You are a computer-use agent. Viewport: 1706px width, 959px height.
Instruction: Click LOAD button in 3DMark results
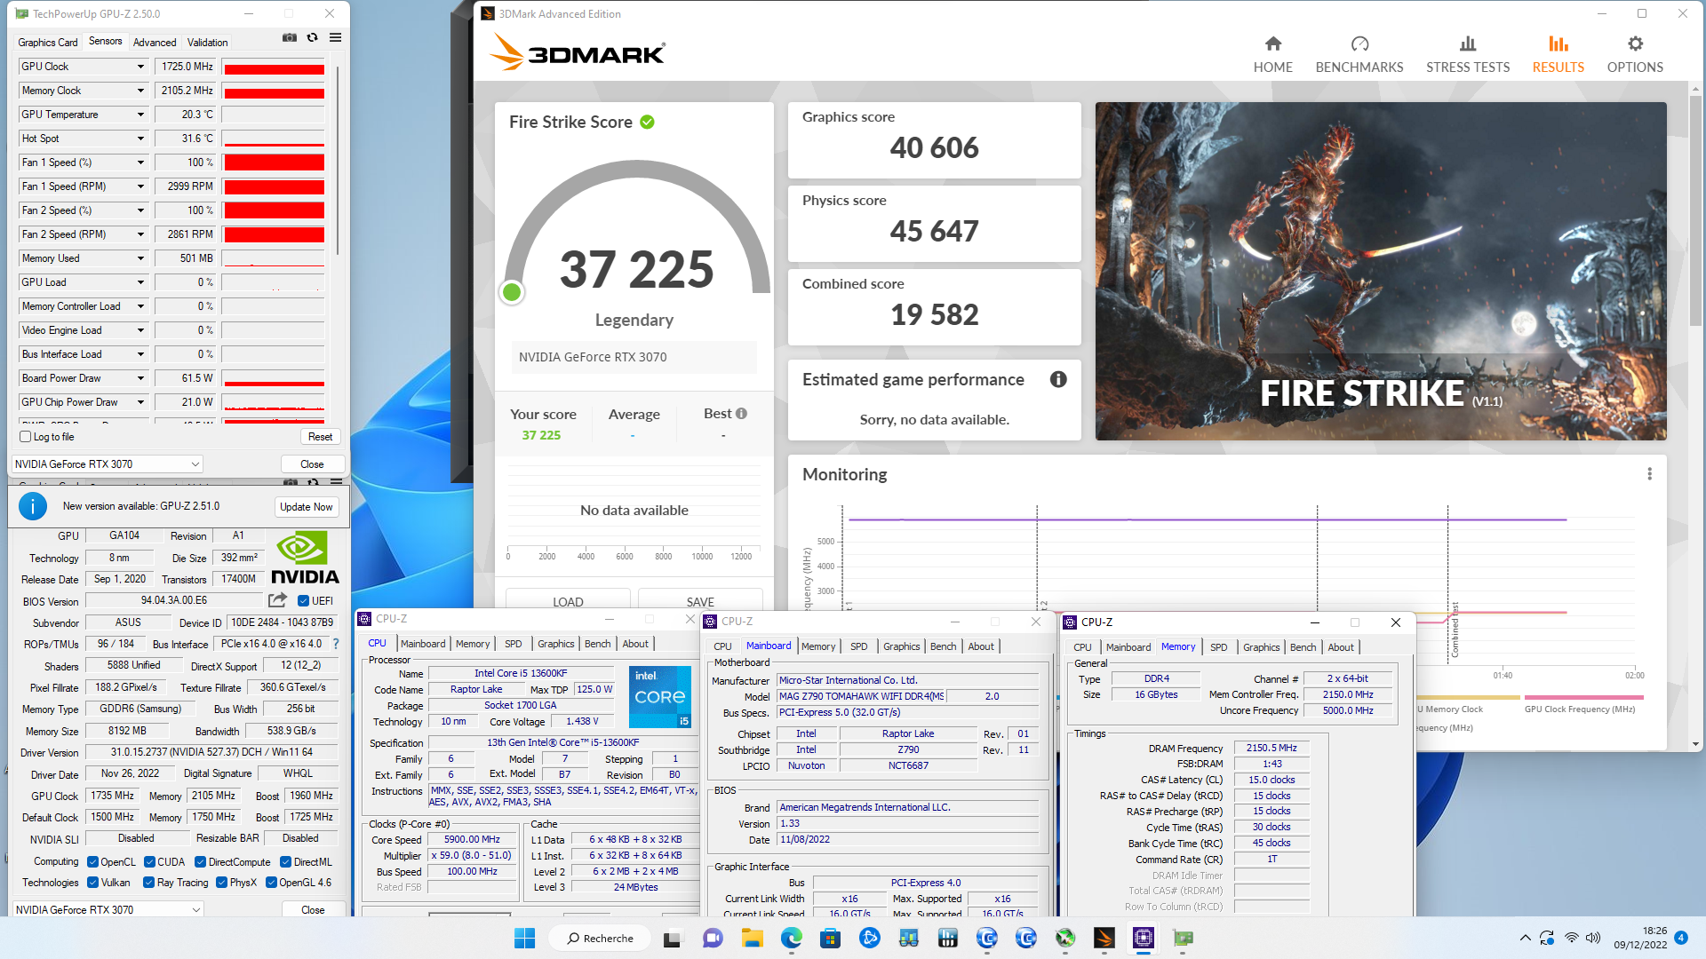click(x=568, y=601)
